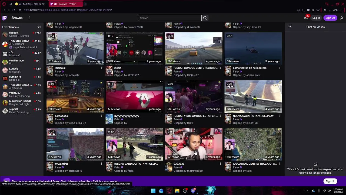Open the taskbar volume control
346x195 pixels.
(329, 191)
